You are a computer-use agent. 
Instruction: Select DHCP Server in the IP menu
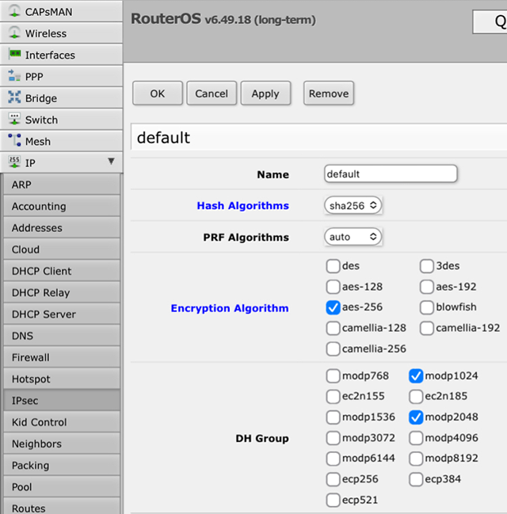coord(44,314)
